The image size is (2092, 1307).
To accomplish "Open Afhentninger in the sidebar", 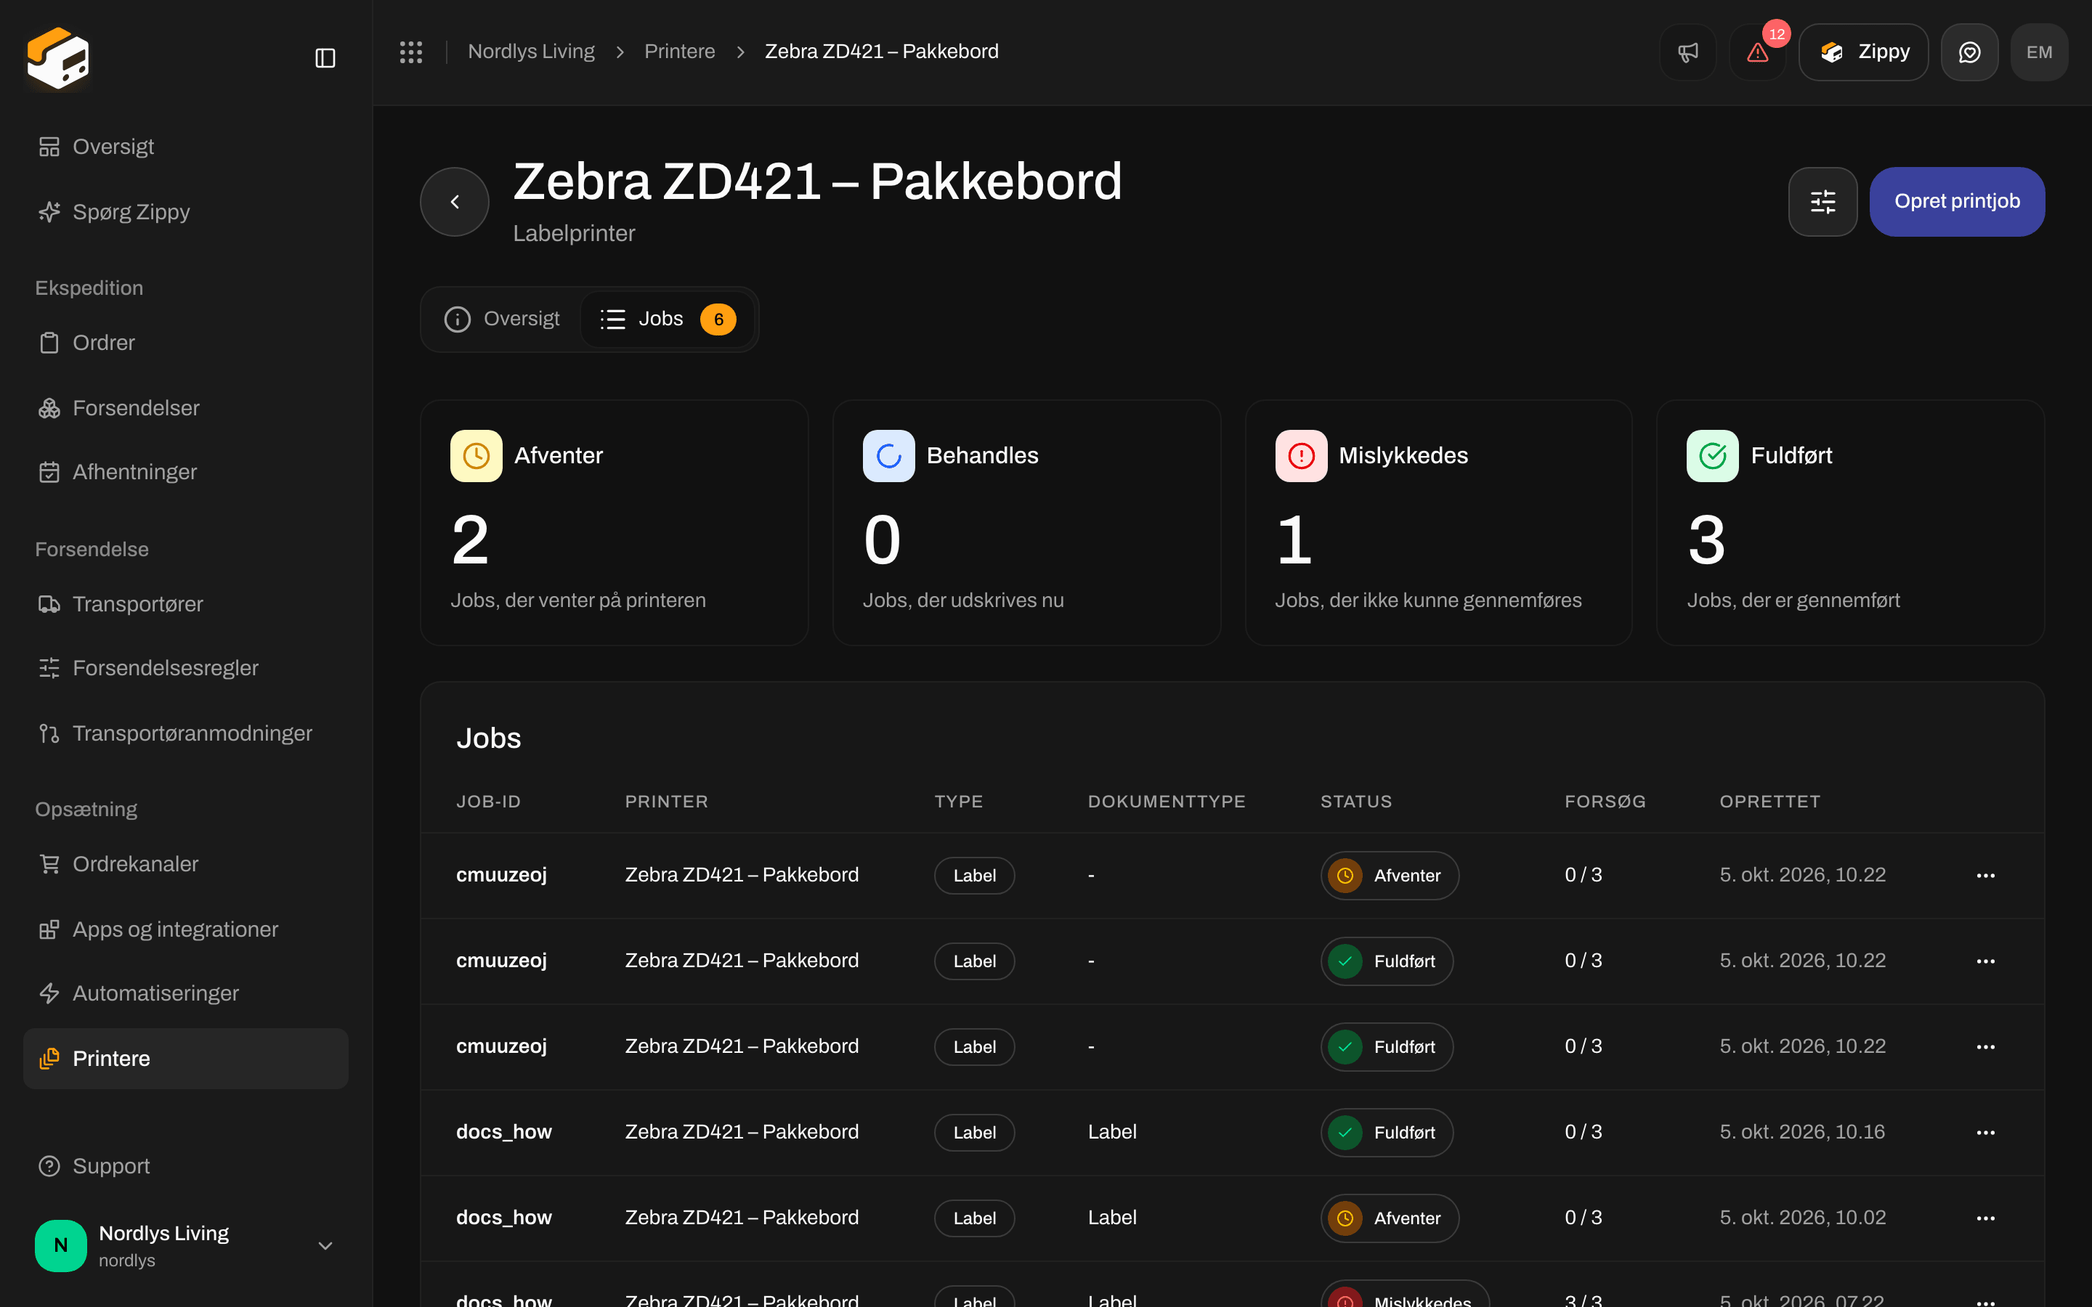I will 186,472.
